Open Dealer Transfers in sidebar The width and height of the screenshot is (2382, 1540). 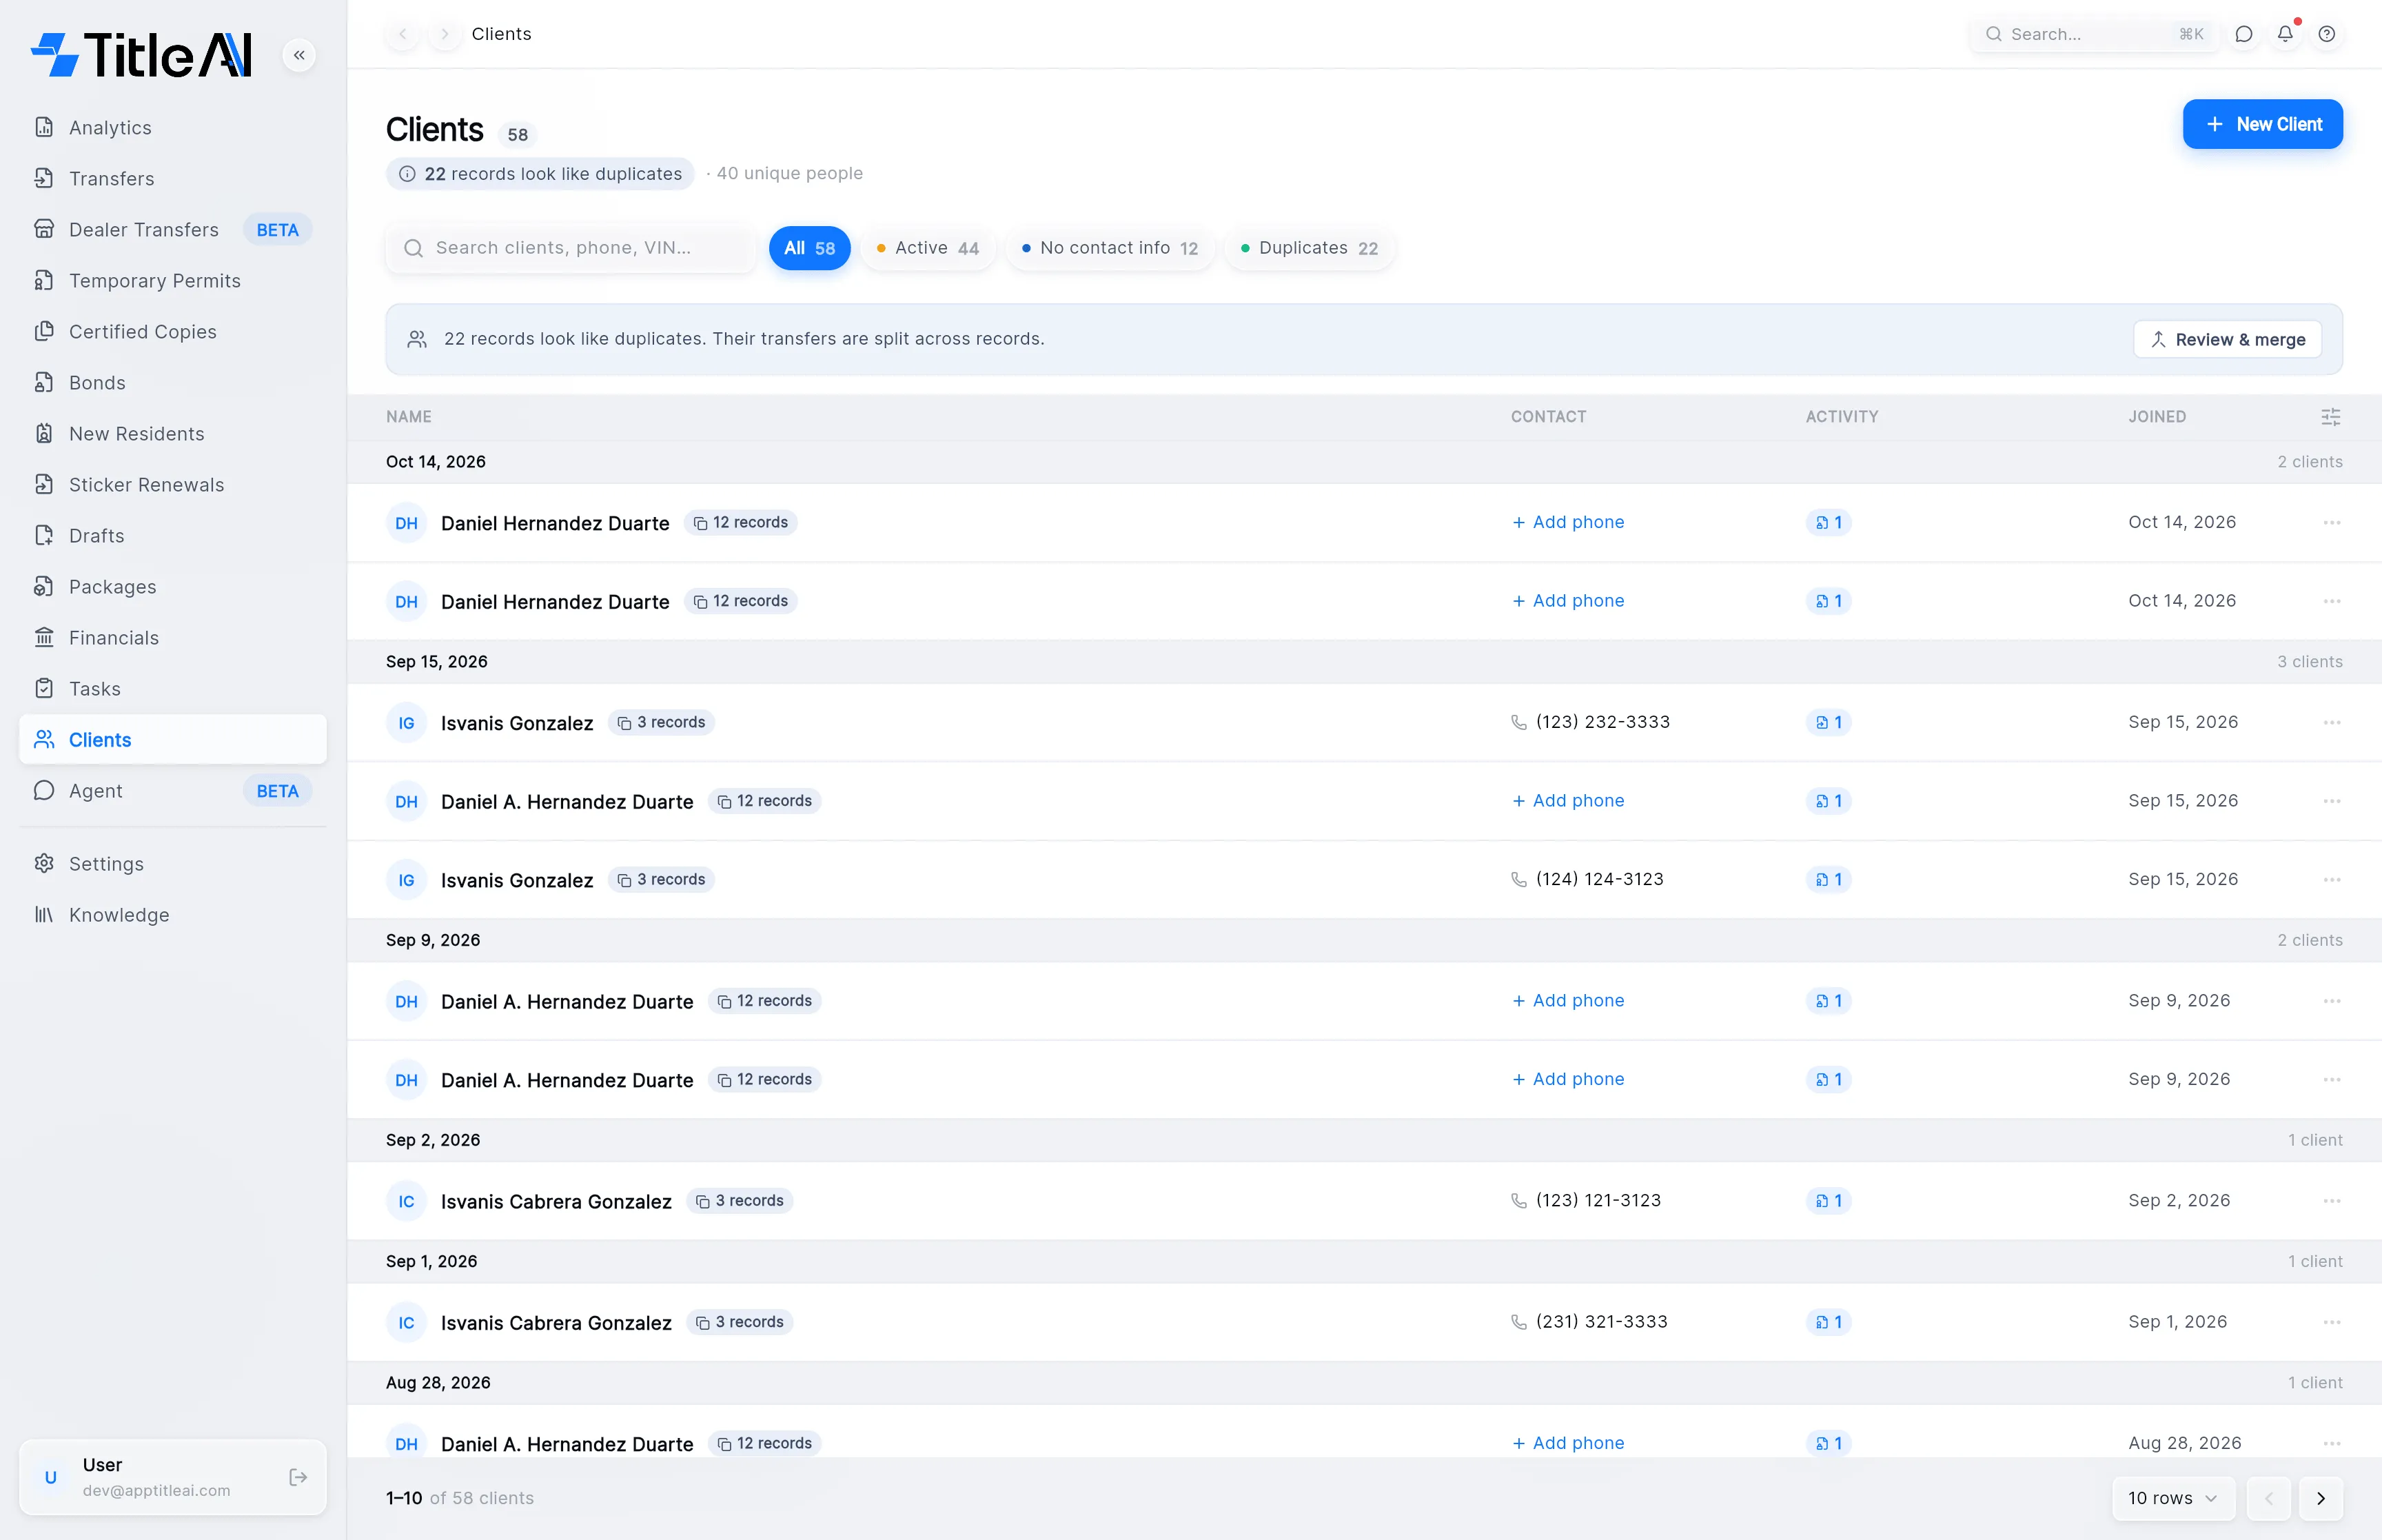(x=172, y=230)
